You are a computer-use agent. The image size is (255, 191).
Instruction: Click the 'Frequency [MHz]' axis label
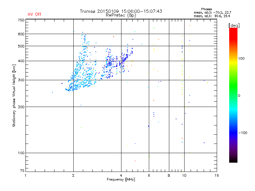point(121,180)
